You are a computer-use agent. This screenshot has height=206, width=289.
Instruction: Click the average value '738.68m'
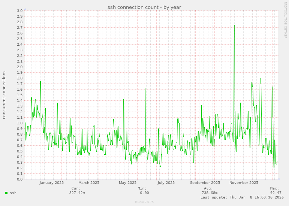[210, 193]
